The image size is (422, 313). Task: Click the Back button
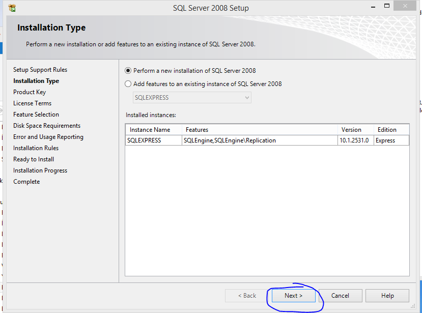[x=247, y=296]
